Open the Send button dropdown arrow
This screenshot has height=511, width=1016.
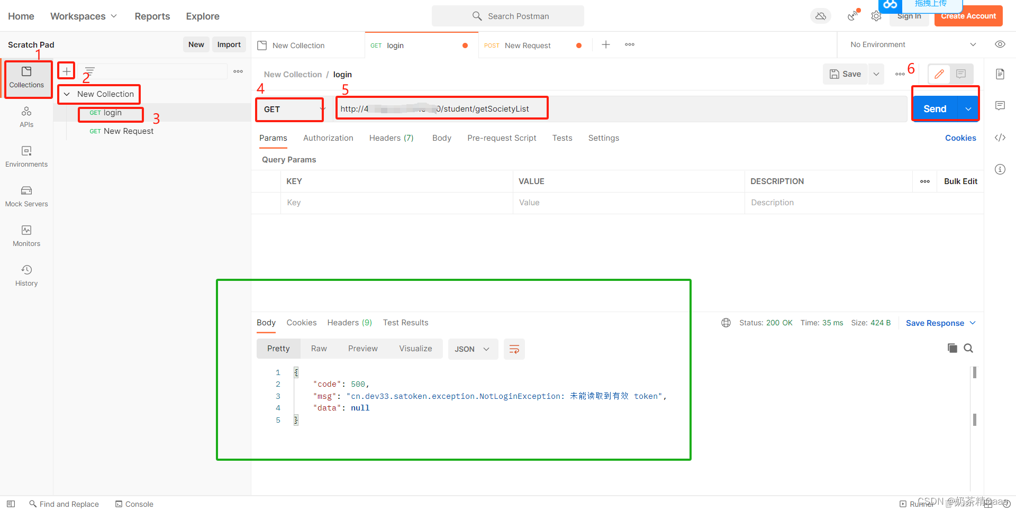pos(968,109)
